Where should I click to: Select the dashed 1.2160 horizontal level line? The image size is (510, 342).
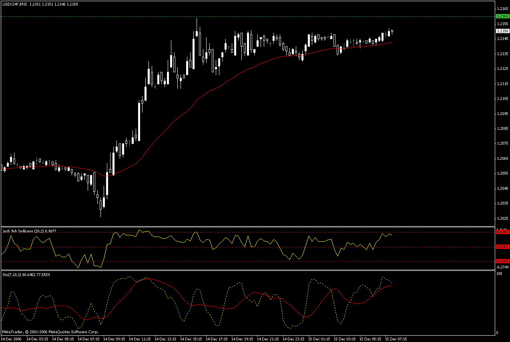[x=247, y=16]
